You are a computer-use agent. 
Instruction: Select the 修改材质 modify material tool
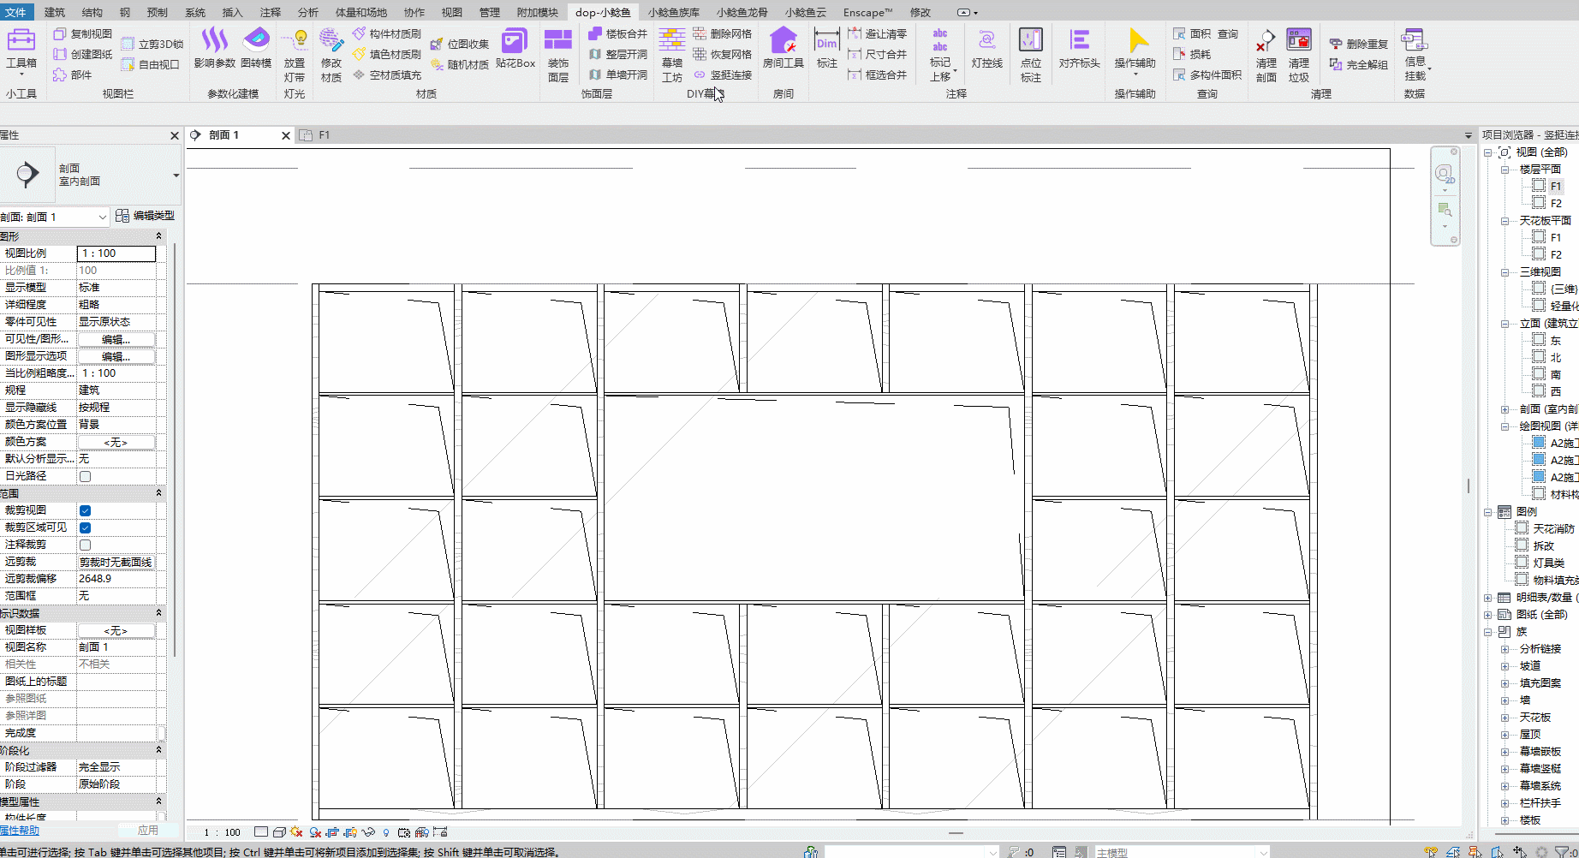pos(331,56)
